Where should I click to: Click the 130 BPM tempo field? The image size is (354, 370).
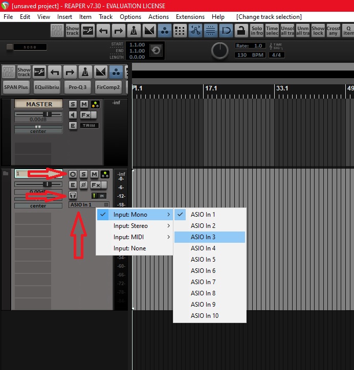pos(250,55)
